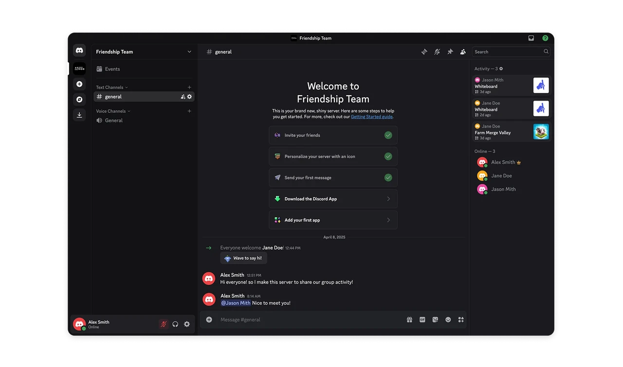The height and width of the screenshot is (367, 623).
Task: Unmute the microphone in user panel
Action: point(164,324)
